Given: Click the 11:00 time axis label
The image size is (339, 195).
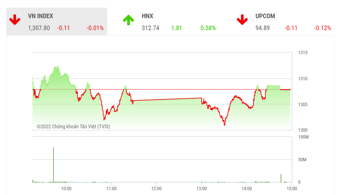Looking at the screenshot, I should point(111,188).
